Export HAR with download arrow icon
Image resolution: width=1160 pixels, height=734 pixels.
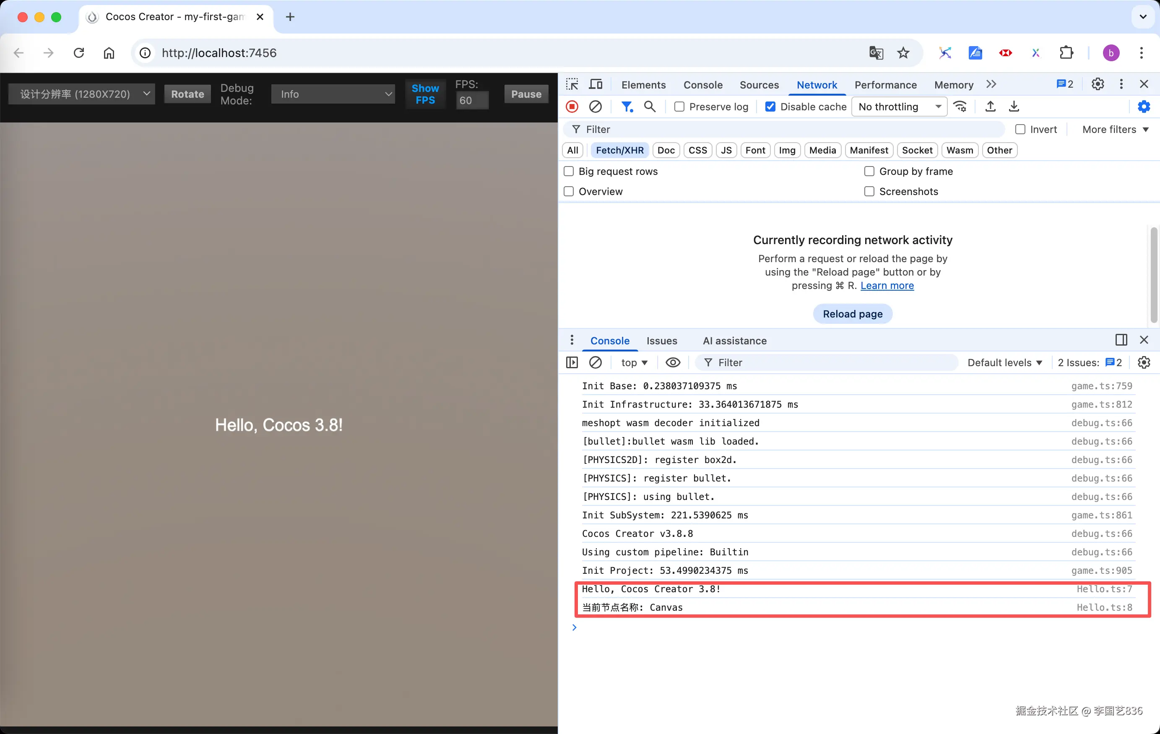coord(1014,107)
